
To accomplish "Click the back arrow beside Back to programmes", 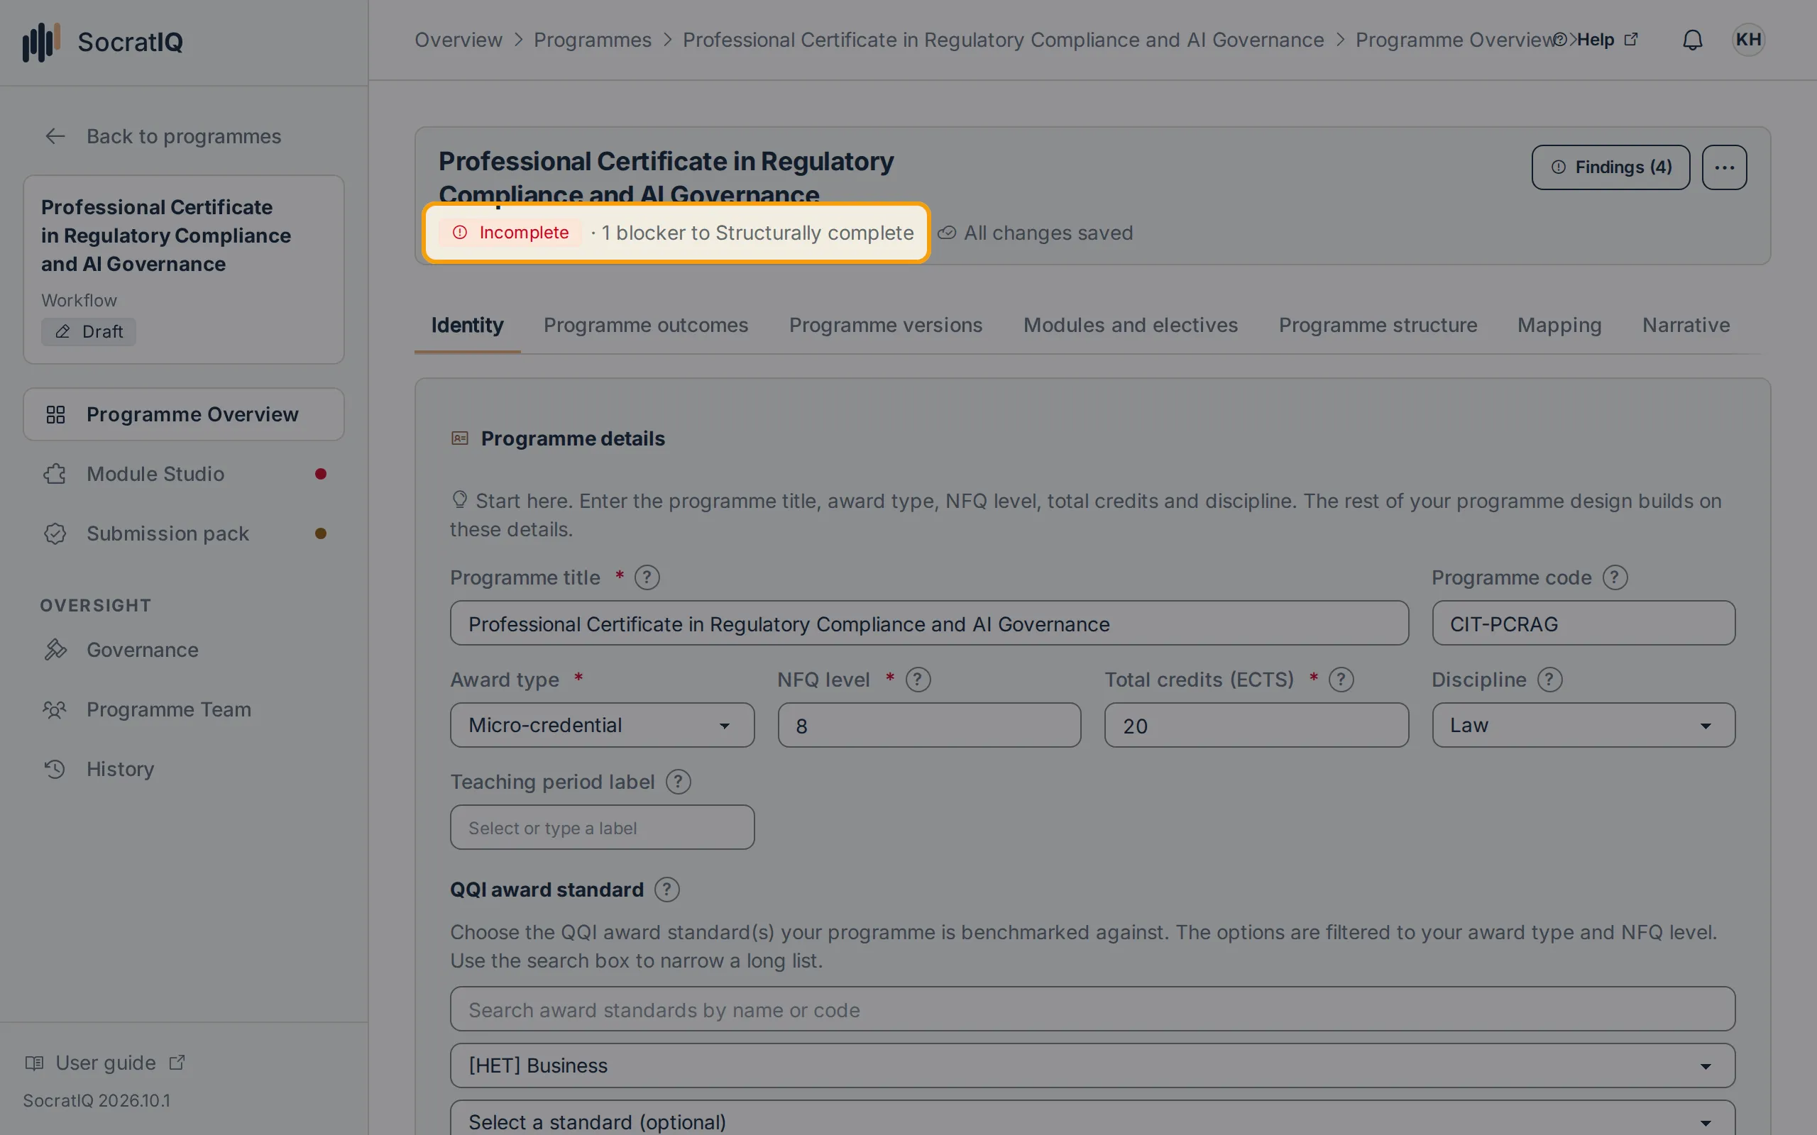I will pos(55,136).
